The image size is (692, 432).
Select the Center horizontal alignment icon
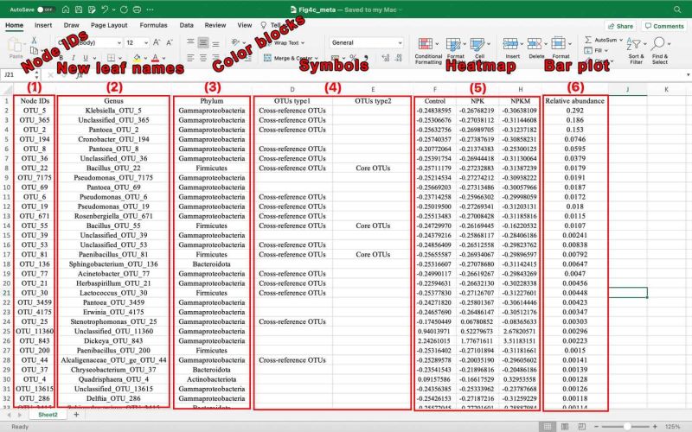click(203, 58)
